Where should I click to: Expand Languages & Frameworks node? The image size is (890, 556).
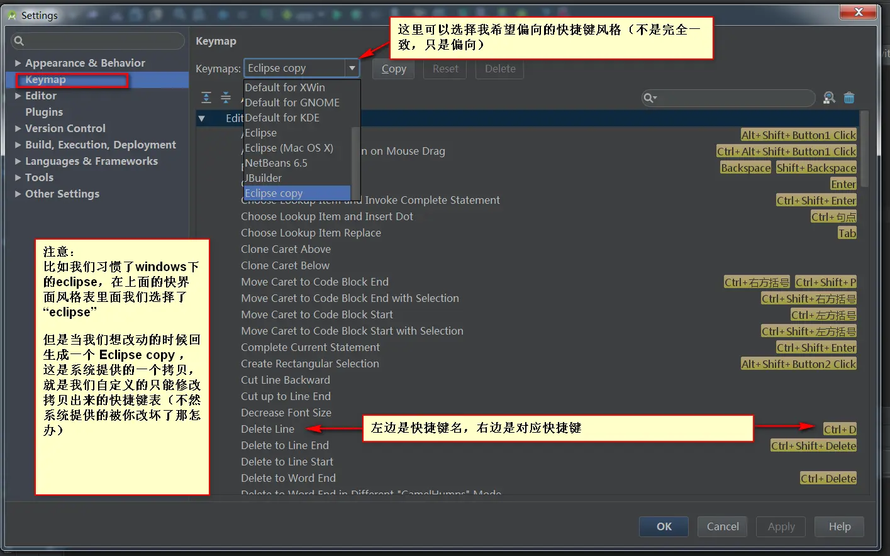pyautogui.click(x=18, y=161)
